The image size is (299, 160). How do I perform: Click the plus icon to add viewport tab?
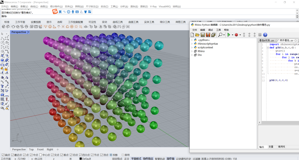(x=58, y=149)
